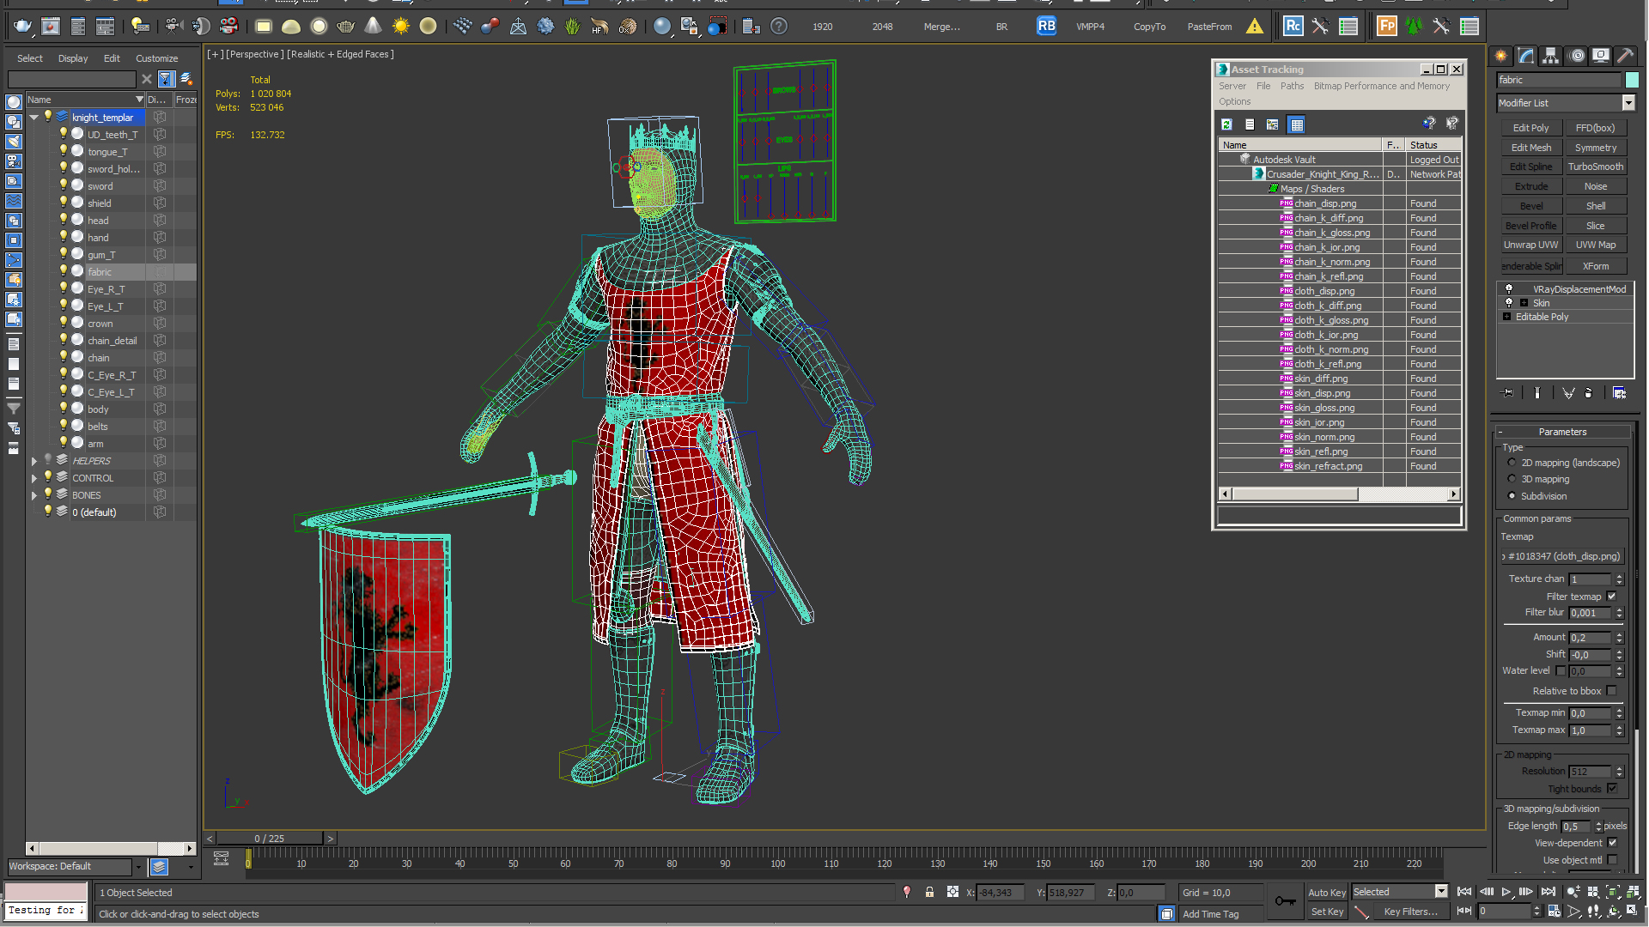Switch Asset Tracking to tree view
Screen dimensions: 1649x927
(x=1273, y=124)
